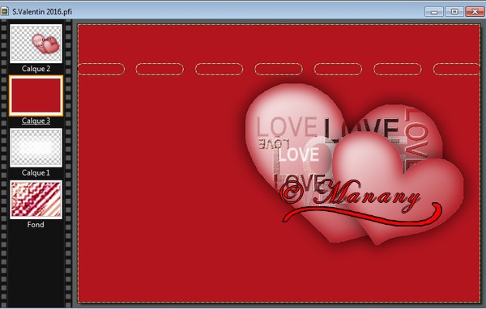Click the Fond layer label
This screenshot has width=486, height=309.
tap(36, 225)
